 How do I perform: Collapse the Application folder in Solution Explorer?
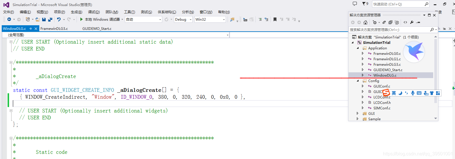pyautogui.click(x=358, y=48)
